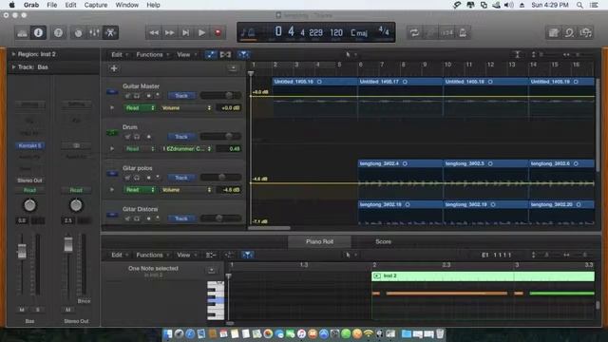This screenshot has width=608, height=342.
Task: Toggle the Piano Roll Catch Playhead button
Action: 247,255
